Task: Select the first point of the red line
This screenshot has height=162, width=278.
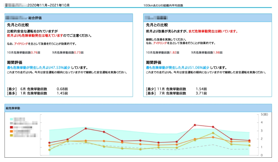Action: point(50,143)
